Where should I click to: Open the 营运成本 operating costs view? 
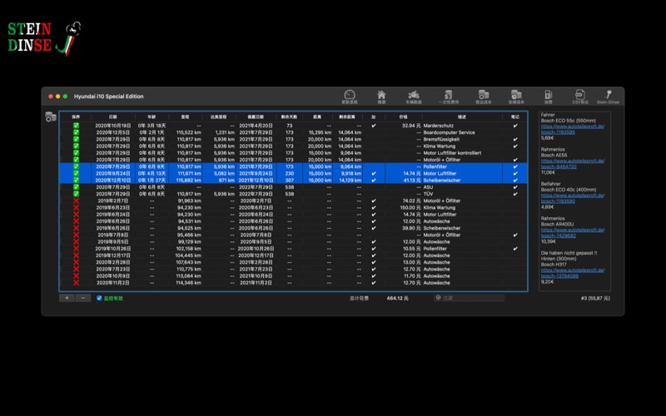click(x=484, y=97)
